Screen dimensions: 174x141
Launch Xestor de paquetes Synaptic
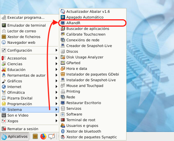tap(91, 137)
